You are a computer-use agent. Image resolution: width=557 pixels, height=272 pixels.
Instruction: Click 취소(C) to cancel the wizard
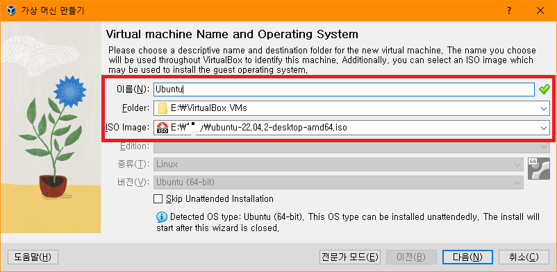coord(524,257)
